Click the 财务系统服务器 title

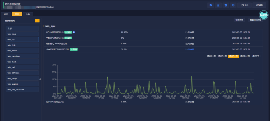[13, 4]
